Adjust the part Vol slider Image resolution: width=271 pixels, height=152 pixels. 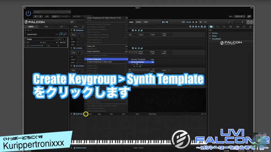36,46
